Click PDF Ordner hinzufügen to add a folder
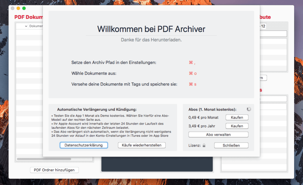Viewport: 303px width, 185px height. click(x=54, y=170)
